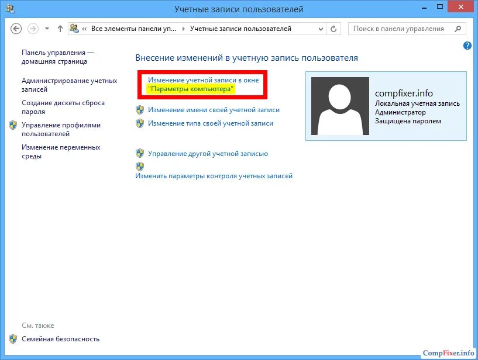Open 'Изменение переменных среды' link
Screen dimensions: 478x360
61,152
